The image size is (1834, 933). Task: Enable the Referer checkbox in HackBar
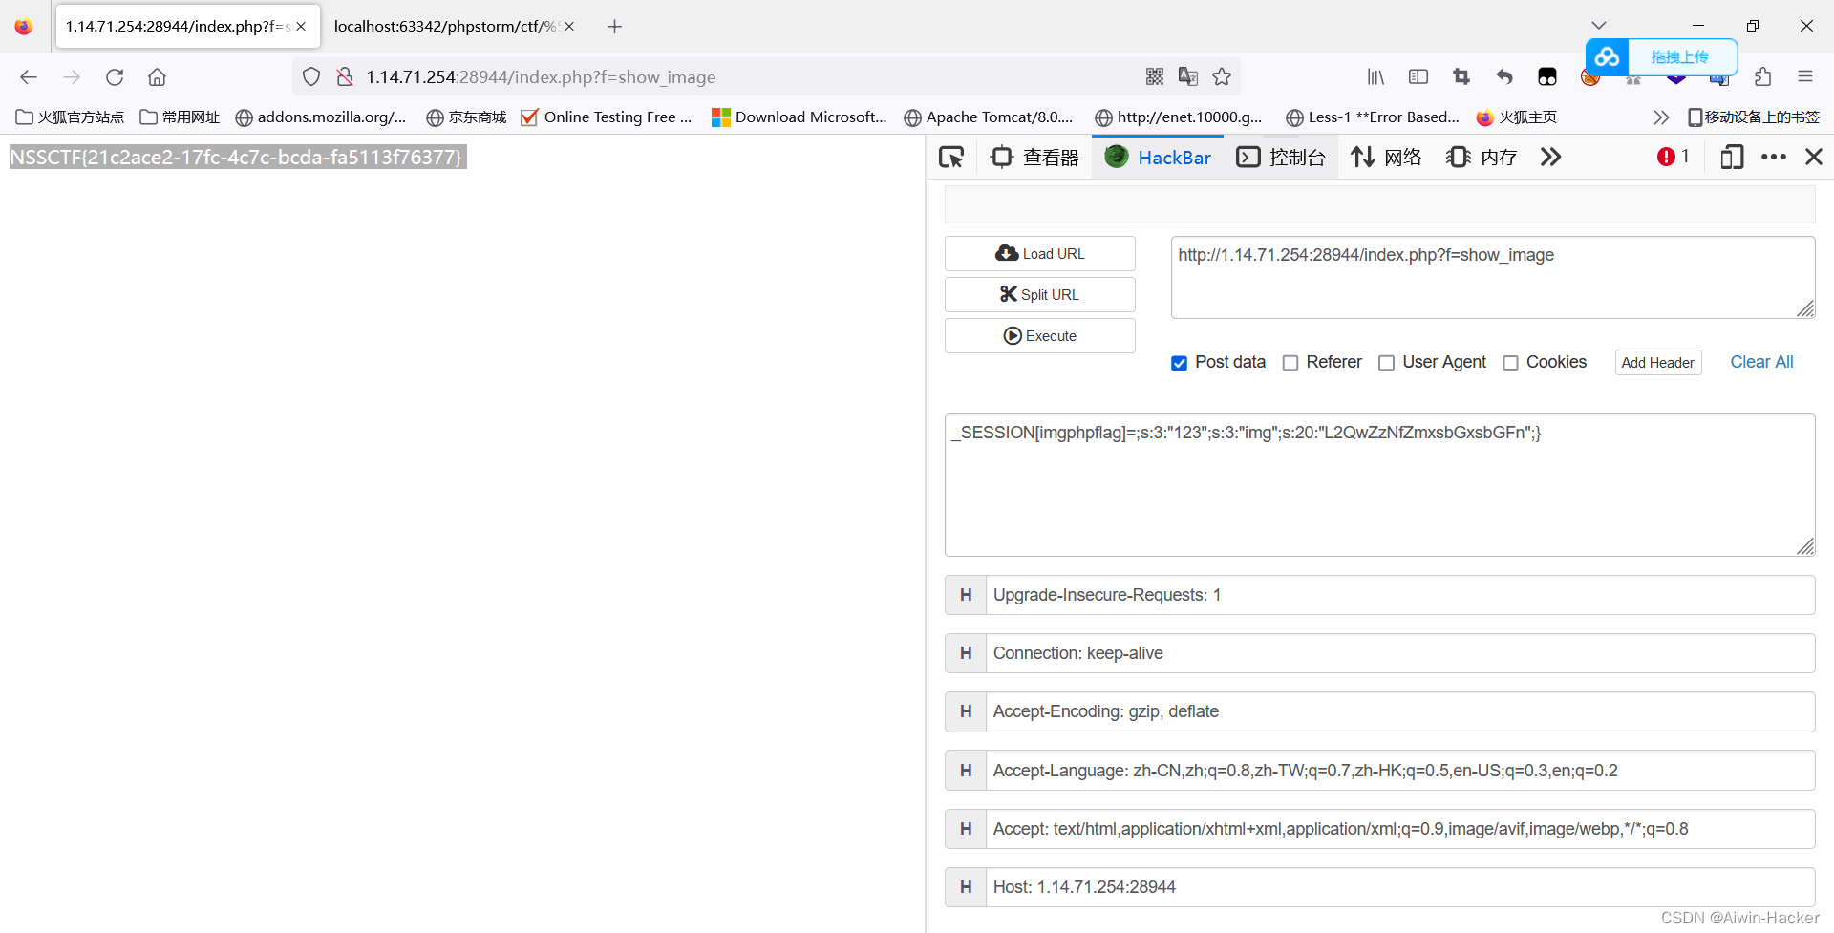click(1291, 363)
